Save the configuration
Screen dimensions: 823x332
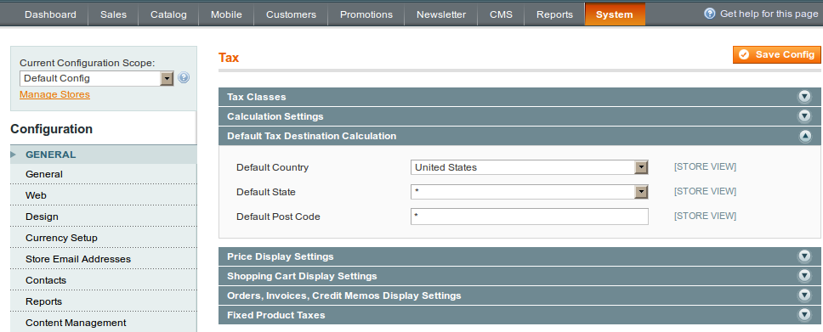click(x=777, y=54)
